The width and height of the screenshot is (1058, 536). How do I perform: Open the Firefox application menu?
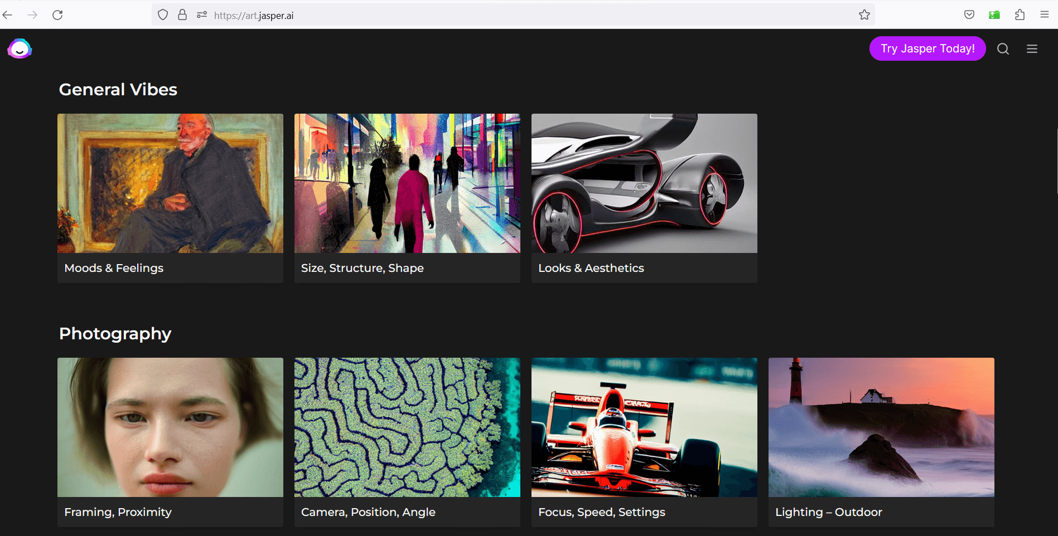pos(1045,15)
